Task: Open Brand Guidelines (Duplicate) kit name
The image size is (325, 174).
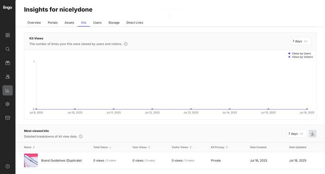Action: pyautogui.click(x=61, y=160)
